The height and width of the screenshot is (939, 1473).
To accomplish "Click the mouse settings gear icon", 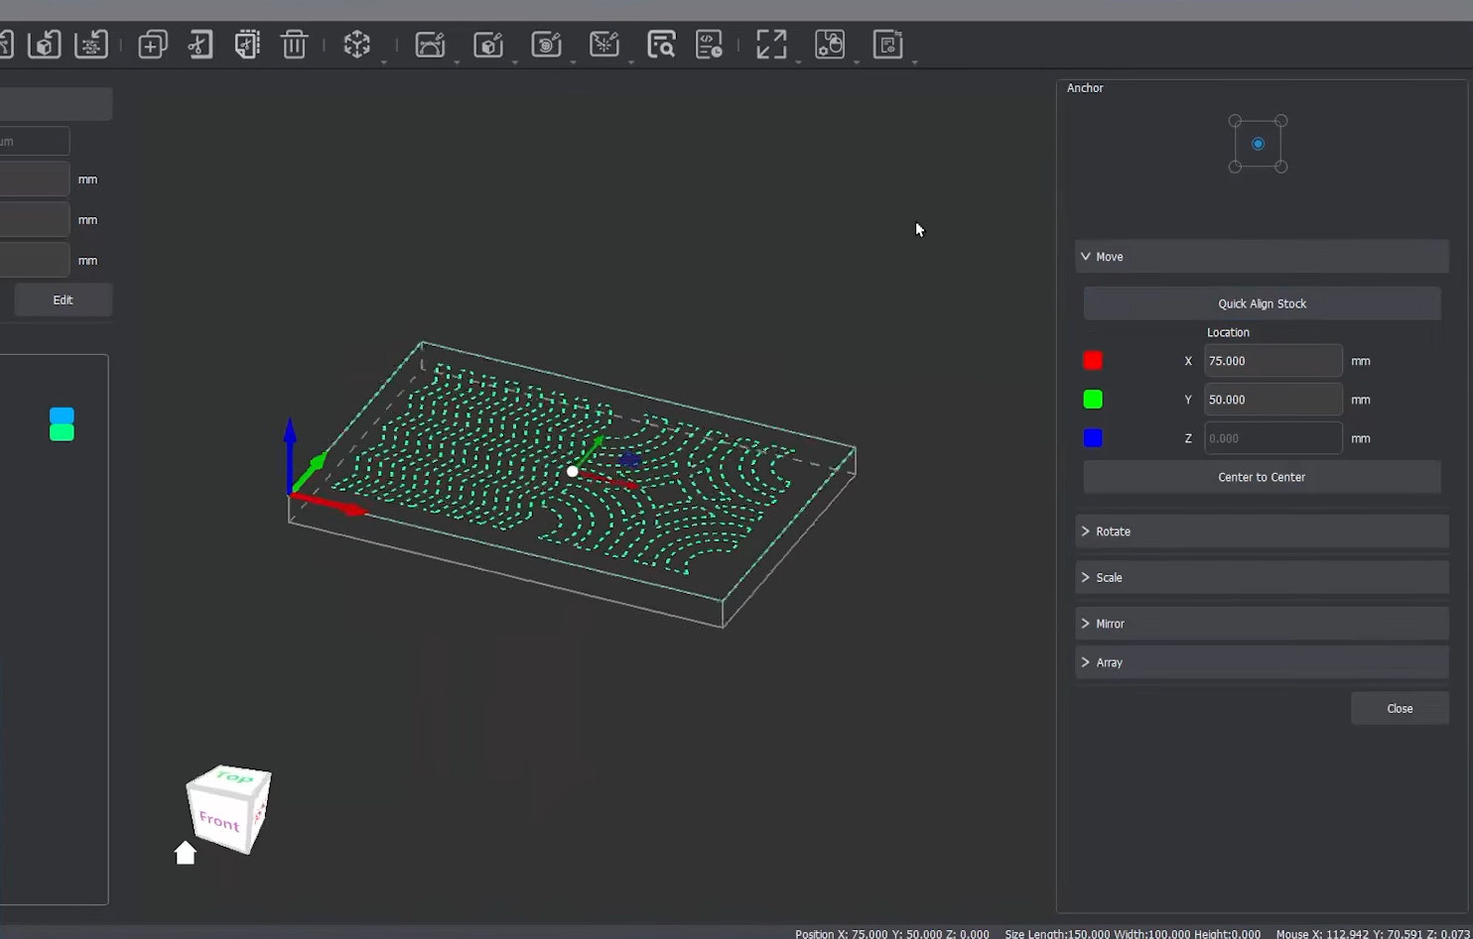I will click(x=830, y=45).
